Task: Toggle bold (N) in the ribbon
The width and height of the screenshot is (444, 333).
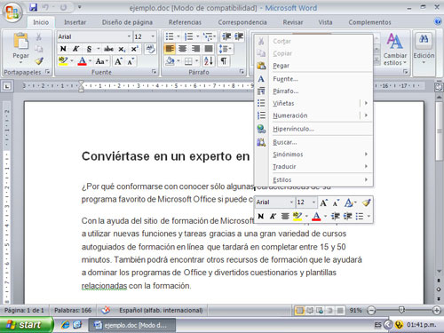Action: pyautogui.click(x=63, y=49)
